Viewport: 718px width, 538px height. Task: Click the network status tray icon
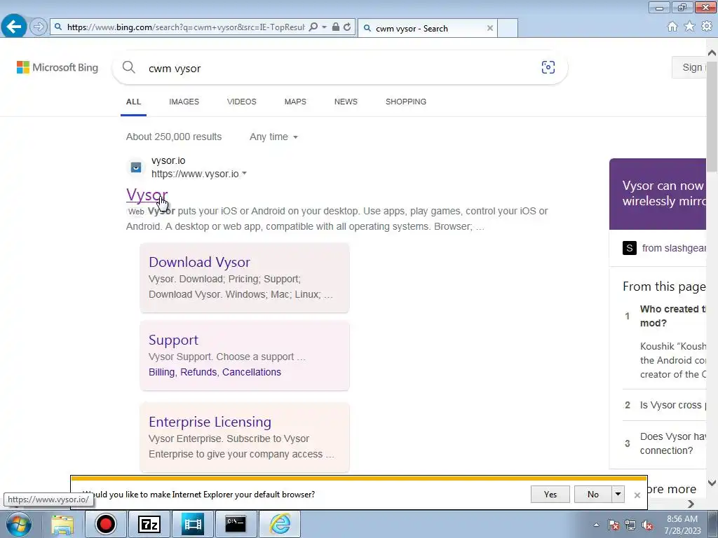[630, 525]
